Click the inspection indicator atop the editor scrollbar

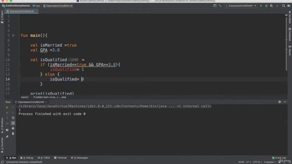(286, 15)
